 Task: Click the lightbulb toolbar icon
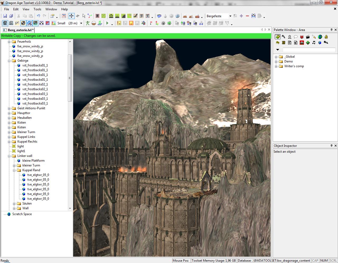pos(131,23)
